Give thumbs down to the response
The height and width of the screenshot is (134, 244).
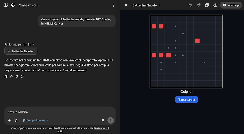(17, 77)
